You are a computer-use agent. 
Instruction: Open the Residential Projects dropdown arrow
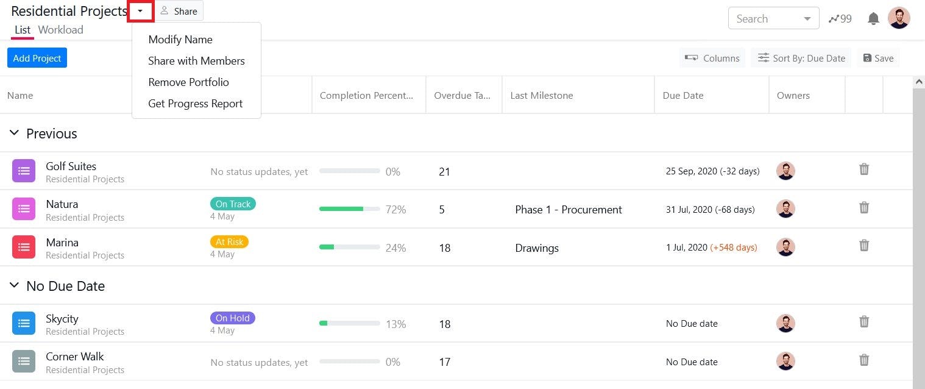pos(140,11)
